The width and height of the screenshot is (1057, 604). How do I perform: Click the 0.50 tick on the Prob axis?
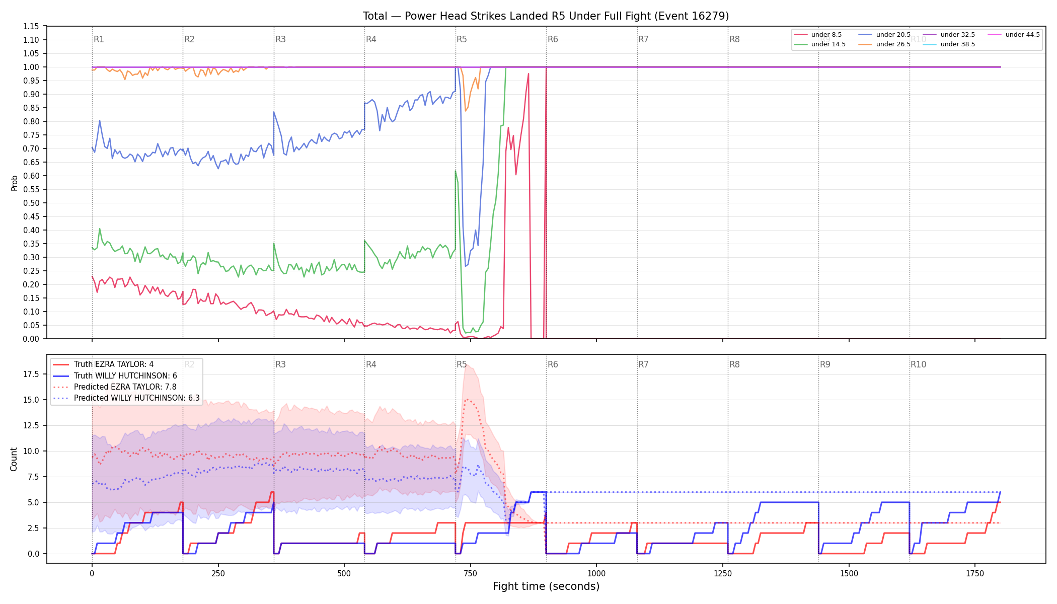coord(31,203)
